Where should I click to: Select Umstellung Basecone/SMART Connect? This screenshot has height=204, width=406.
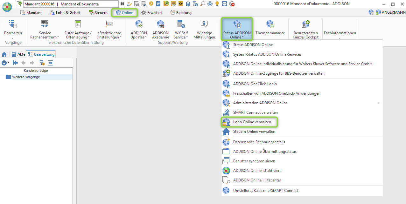302,191
